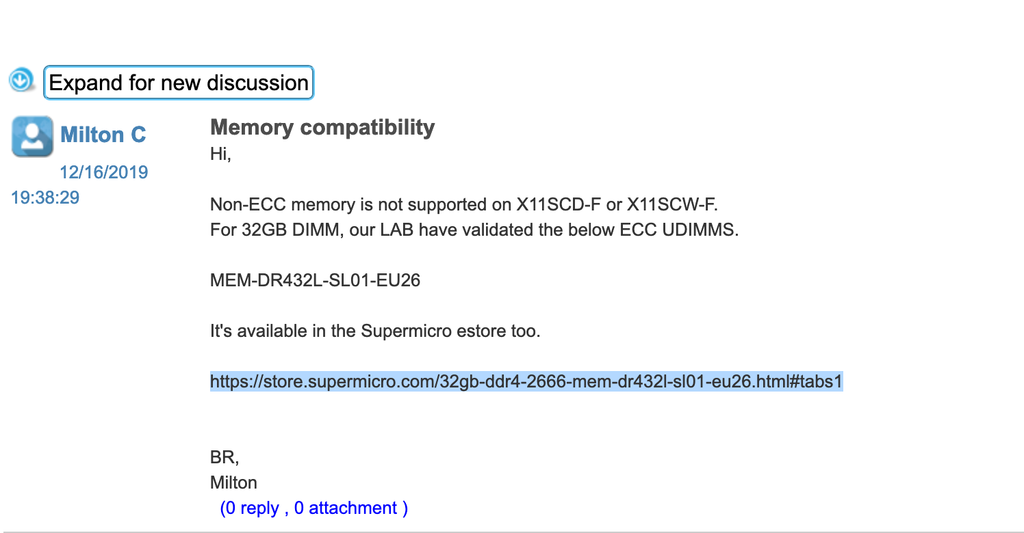Open the 0 attachment link
Viewport: 1024px width, 533px height.
(x=346, y=508)
